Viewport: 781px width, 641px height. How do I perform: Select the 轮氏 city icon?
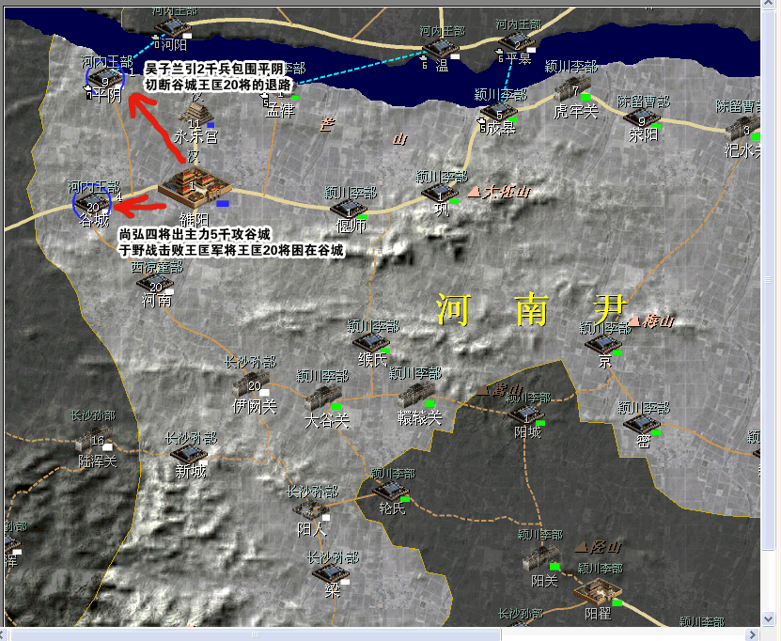point(391,491)
